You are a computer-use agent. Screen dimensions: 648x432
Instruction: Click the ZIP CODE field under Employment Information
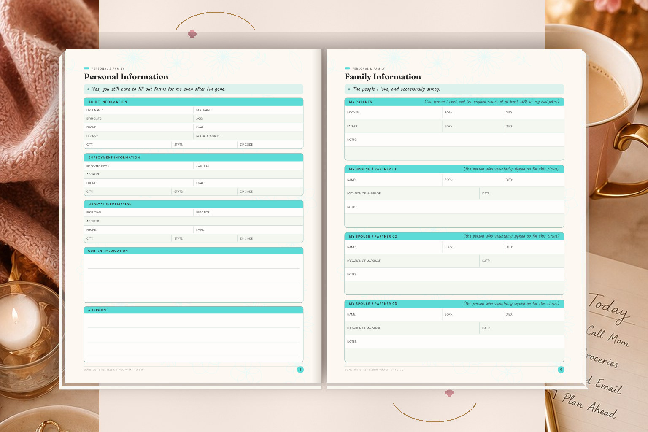pyautogui.click(x=270, y=192)
